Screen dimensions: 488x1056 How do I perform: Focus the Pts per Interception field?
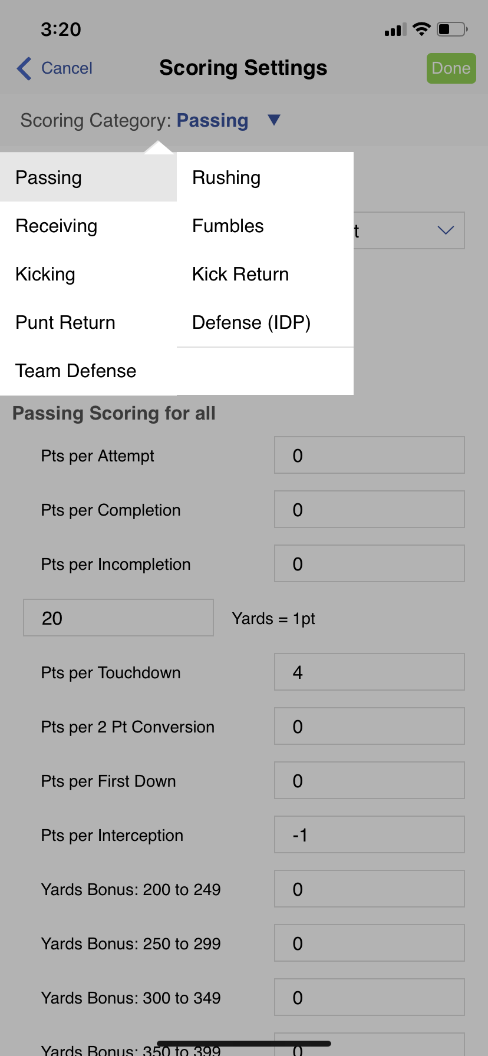pos(369,834)
